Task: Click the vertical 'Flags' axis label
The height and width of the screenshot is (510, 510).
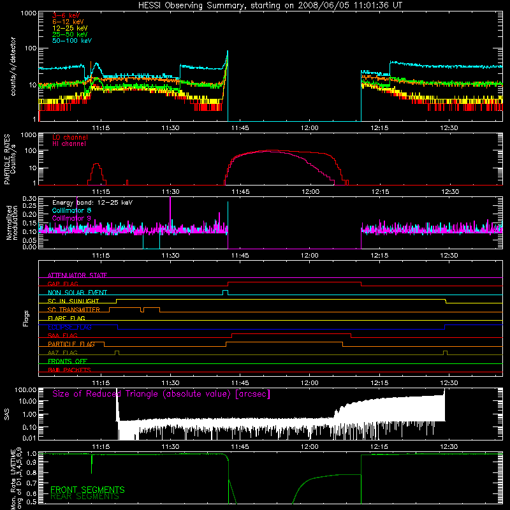Action: (26, 318)
